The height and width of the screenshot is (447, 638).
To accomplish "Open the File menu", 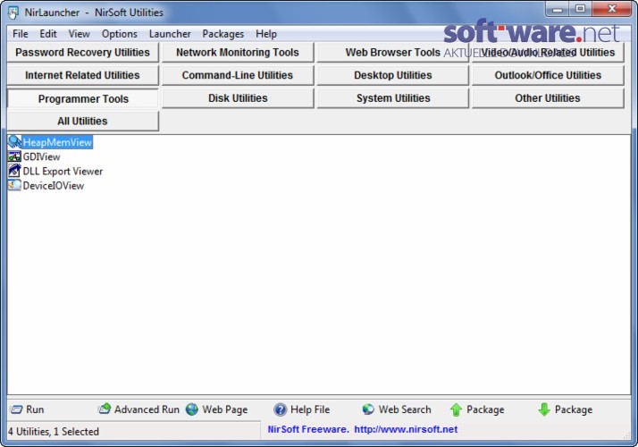I will (21, 34).
